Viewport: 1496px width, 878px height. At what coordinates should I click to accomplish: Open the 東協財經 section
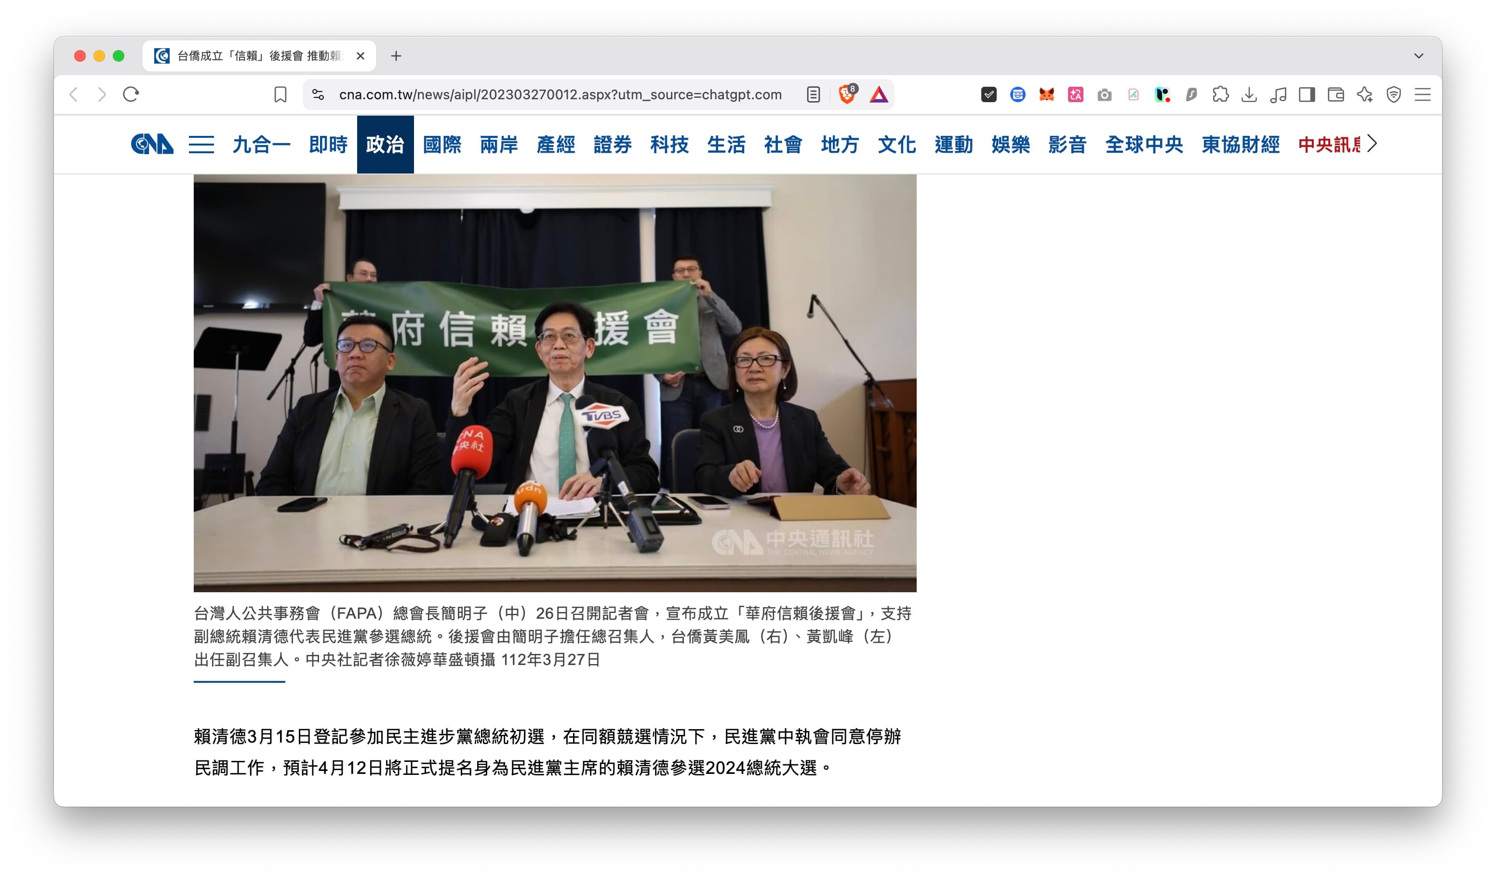point(1241,144)
